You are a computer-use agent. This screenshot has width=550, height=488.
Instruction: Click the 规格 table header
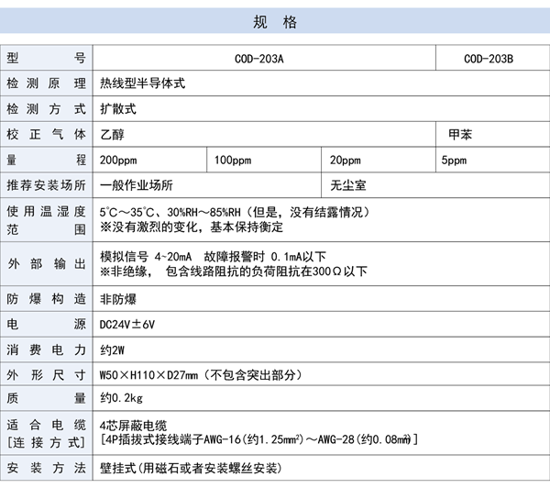coord(275,20)
